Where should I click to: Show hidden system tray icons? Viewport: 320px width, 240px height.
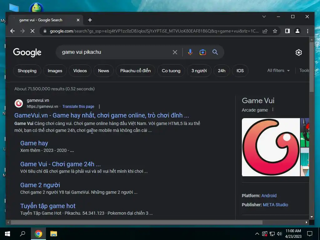pos(257,234)
